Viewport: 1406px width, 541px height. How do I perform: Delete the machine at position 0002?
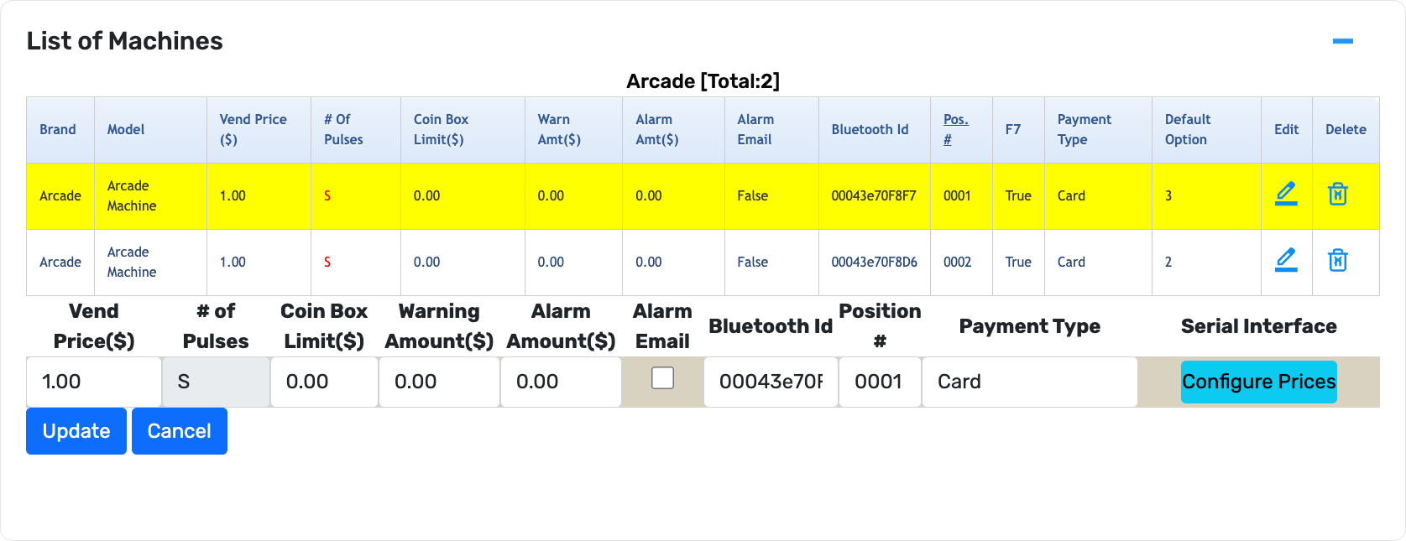[1338, 260]
